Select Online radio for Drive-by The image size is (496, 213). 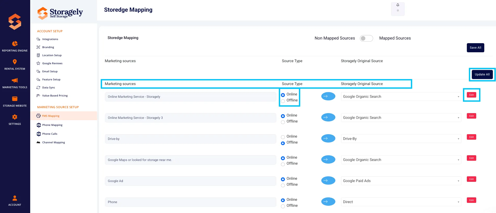[x=283, y=137]
